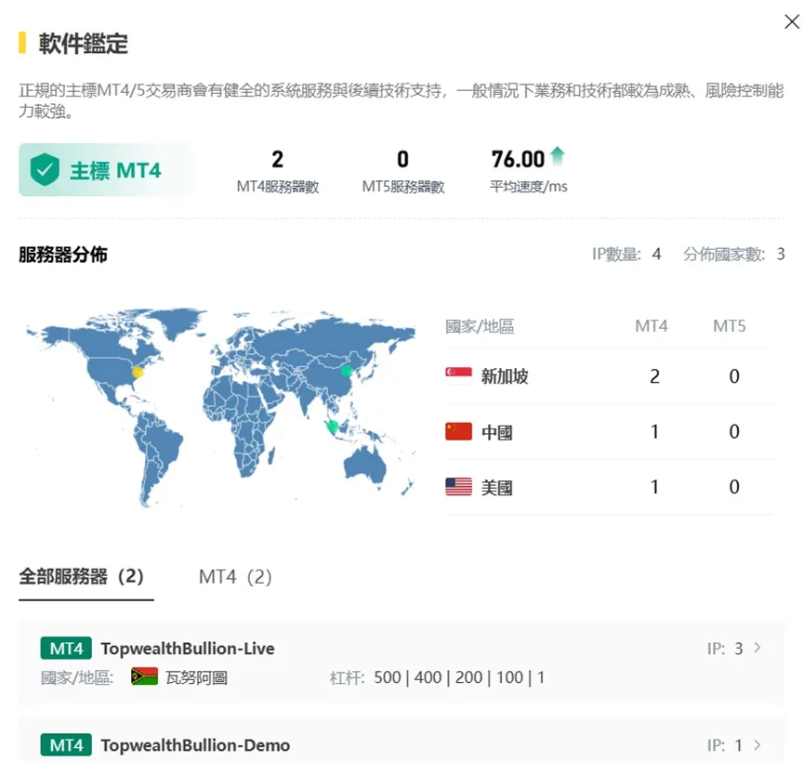Click the 國家/地區 column header
The height and width of the screenshot is (761, 804).
480,326
